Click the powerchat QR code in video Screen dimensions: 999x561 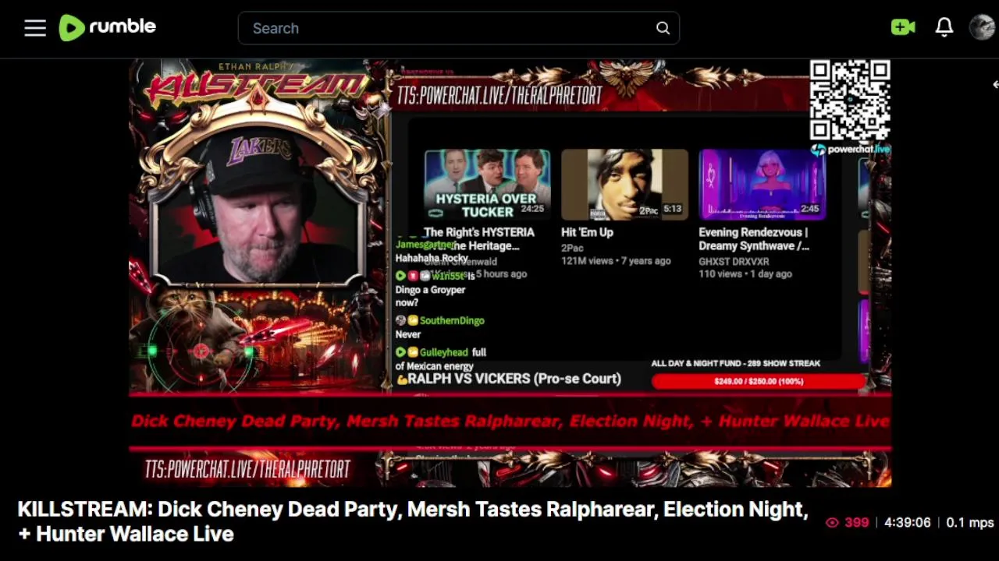point(850,101)
